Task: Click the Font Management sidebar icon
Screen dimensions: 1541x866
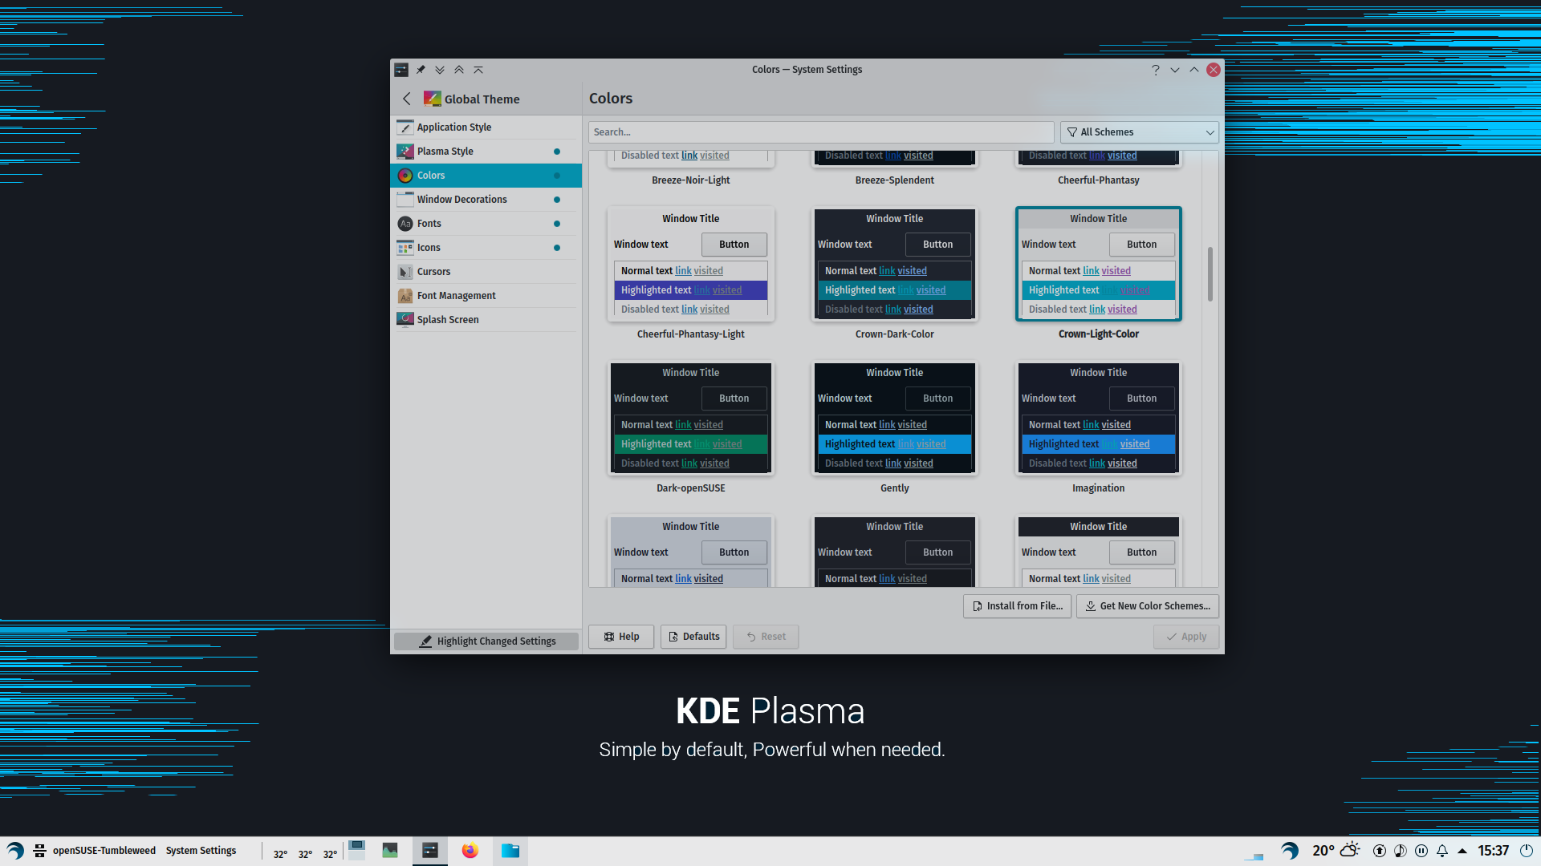Action: 405,296
